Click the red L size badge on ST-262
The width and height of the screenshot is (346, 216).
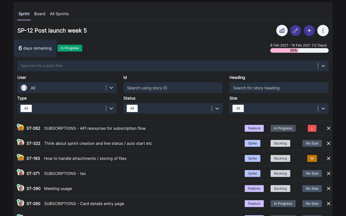click(x=312, y=128)
